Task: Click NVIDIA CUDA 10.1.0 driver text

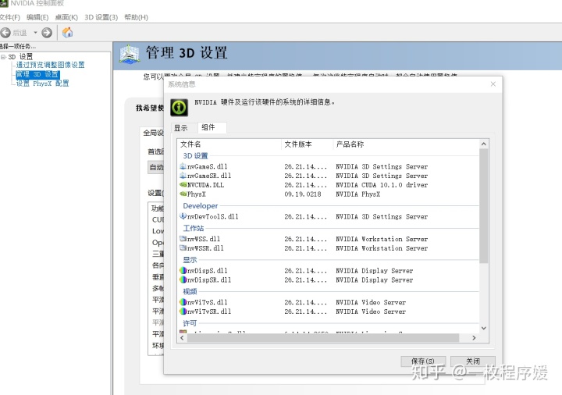Action: tap(382, 185)
